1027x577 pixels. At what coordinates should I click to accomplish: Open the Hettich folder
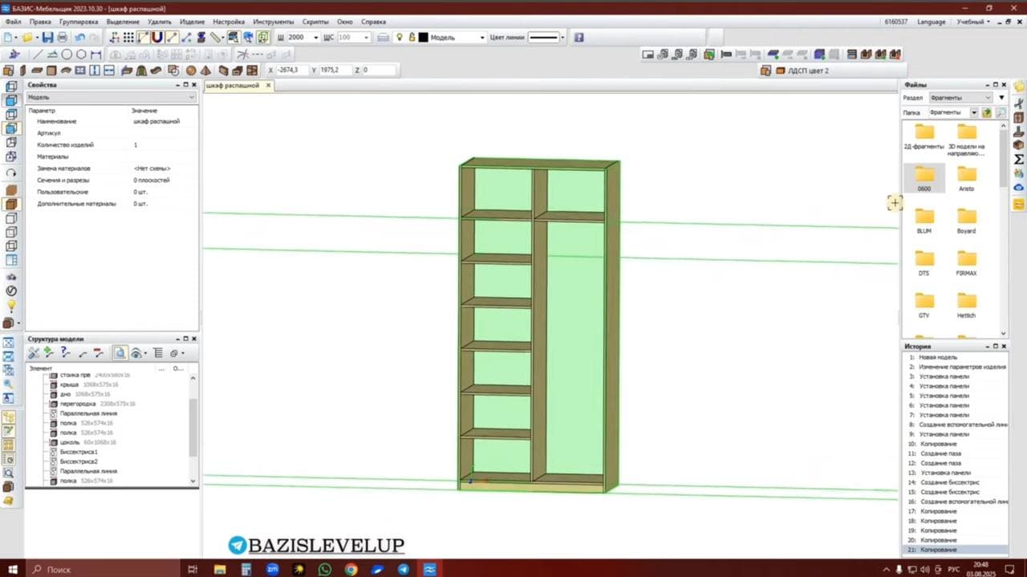(966, 305)
